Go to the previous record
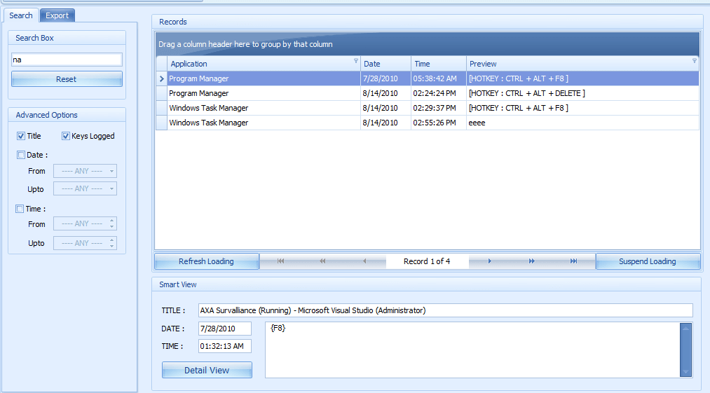 (x=364, y=261)
